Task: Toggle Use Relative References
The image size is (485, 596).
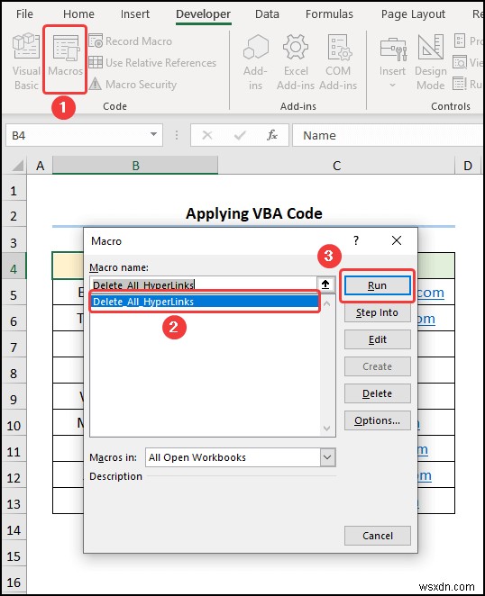Action: point(152,62)
